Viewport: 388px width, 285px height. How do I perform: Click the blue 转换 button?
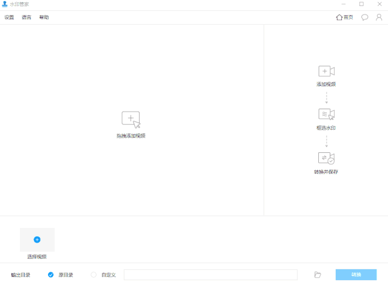356,275
